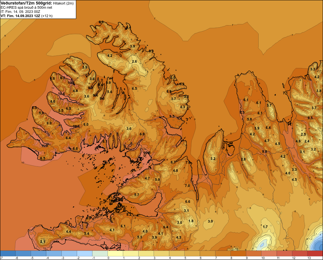323x260 pixels.
Task: Click the '3.0' temperature value on the map
Action: (179, 223)
